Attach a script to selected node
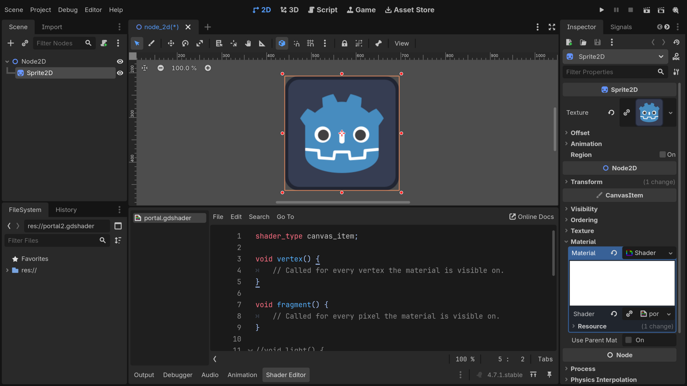 pos(104,43)
